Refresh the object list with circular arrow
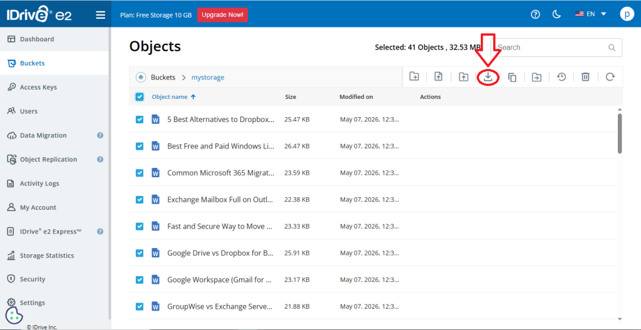 pos(610,76)
